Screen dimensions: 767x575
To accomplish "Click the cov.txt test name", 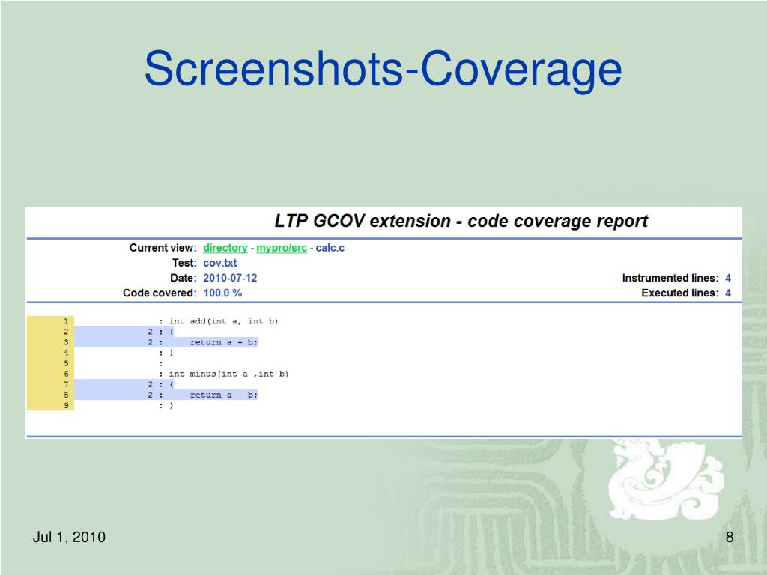I will click(x=220, y=263).
